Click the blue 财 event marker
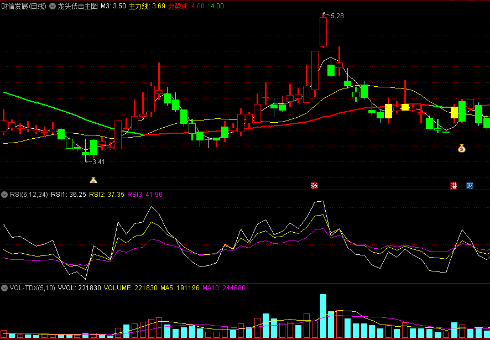 (x=470, y=186)
